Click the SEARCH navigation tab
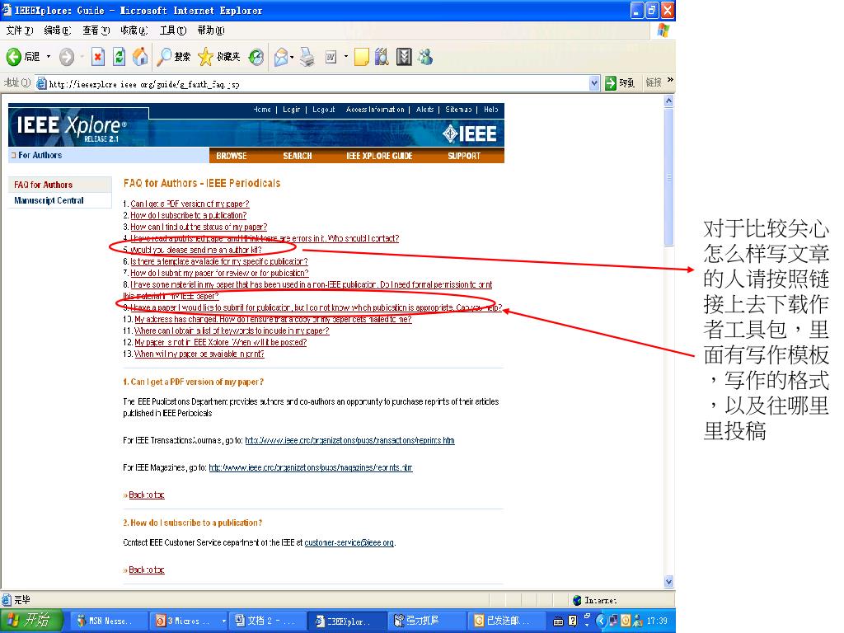Screen dimensions: 844x633 pyautogui.click(x=297, y=156)
